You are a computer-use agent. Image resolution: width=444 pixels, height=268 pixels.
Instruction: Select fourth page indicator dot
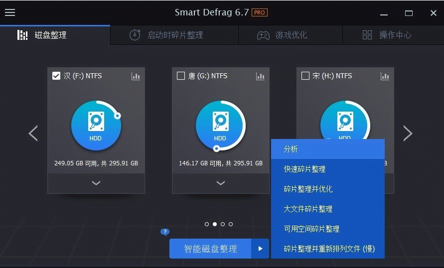pyautogui.click(x=231, y=224)
